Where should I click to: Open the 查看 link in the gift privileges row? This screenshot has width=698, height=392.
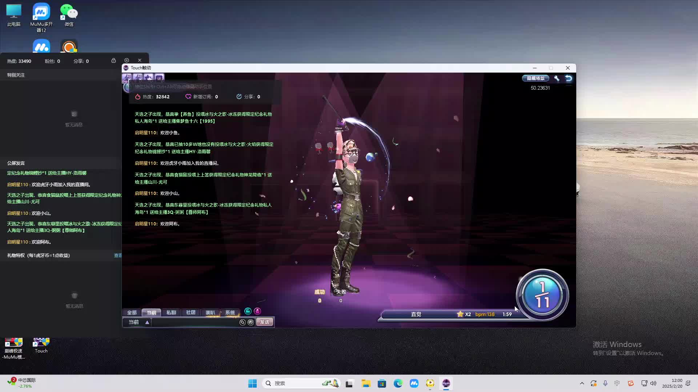[118, 255]
